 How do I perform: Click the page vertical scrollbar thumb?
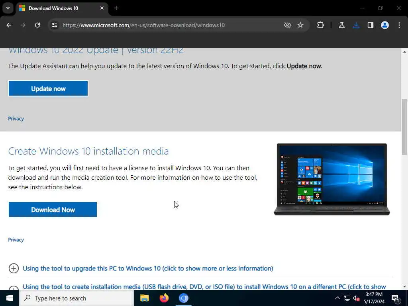[x=404, y=127]
